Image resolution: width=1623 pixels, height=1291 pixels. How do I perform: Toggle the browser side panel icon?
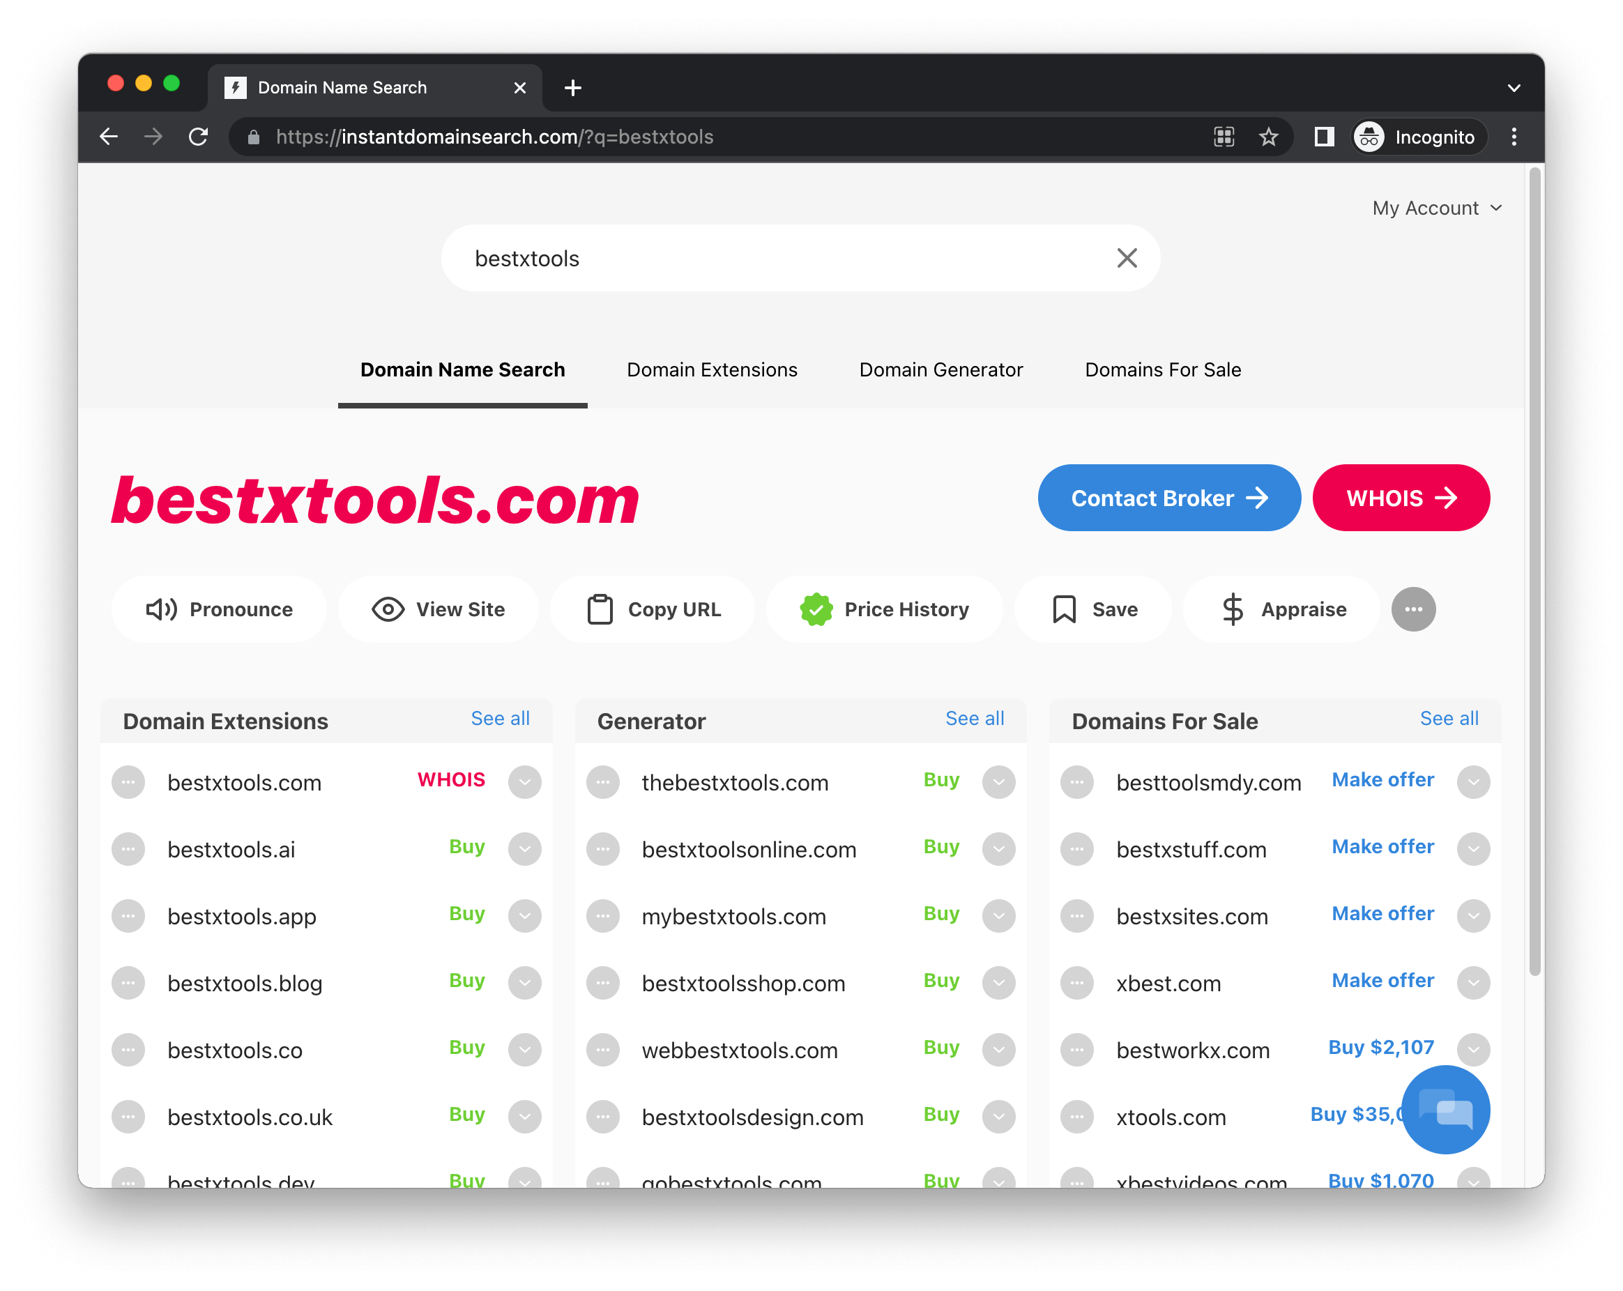tap(1324, 136)
